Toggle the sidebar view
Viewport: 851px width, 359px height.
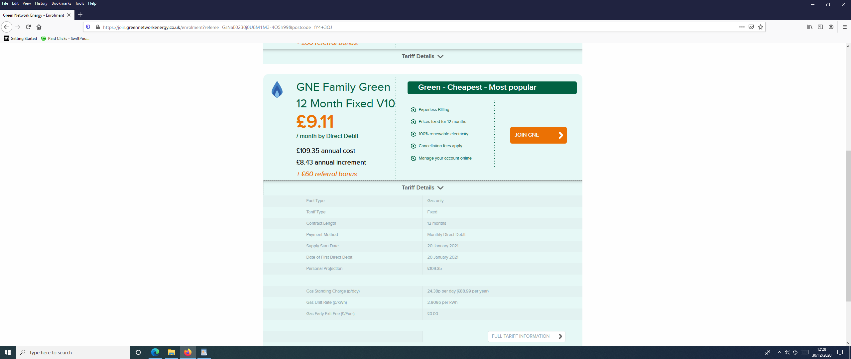[x=820, y=27]
